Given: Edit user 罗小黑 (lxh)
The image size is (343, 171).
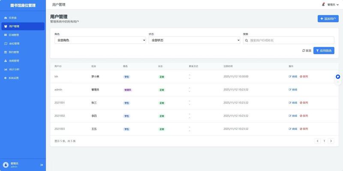Looking at the screenshot, I should coord(293,77).
